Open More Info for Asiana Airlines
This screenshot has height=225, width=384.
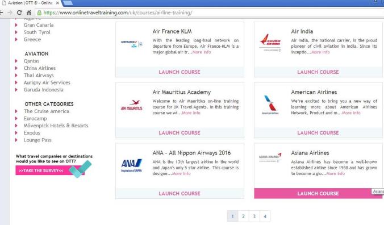[x=336, y=174]
